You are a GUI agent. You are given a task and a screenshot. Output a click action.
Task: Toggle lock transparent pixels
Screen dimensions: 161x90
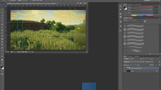click(131, 65)
